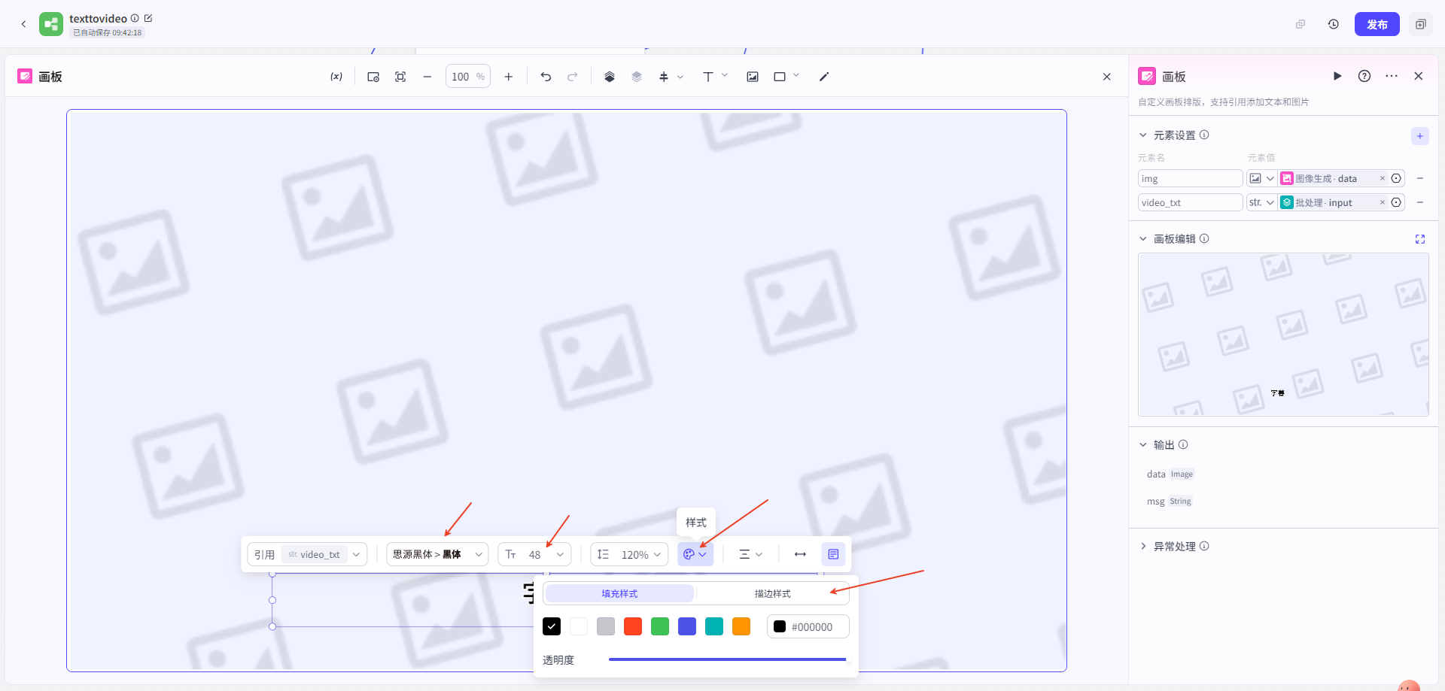Toggle the text auto-wrap button
Viewport: 1445px width, 691px height.
click(x=833, y=554)
